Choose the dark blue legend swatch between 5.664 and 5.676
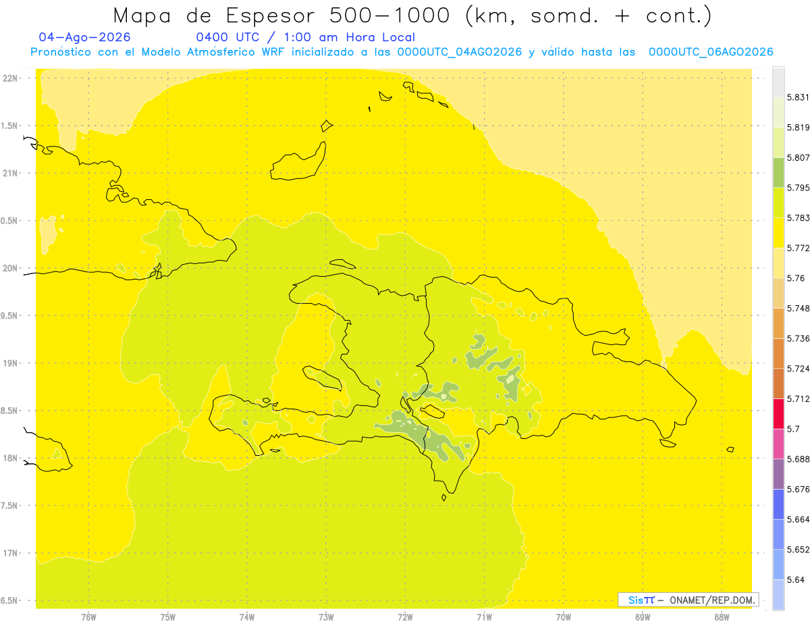 (x=778, y=504)
